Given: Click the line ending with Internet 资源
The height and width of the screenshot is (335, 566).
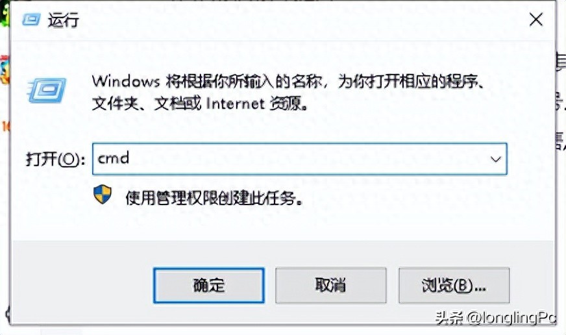Looking at the screenshot, I should click(x=200, y=104).
